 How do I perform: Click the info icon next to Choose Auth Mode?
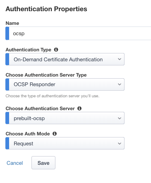(x=55, y=134)
